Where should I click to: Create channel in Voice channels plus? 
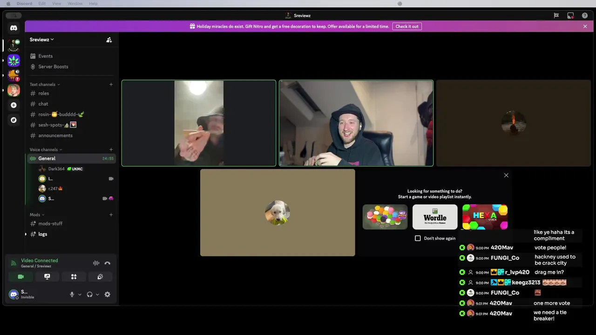click(111, 150)
